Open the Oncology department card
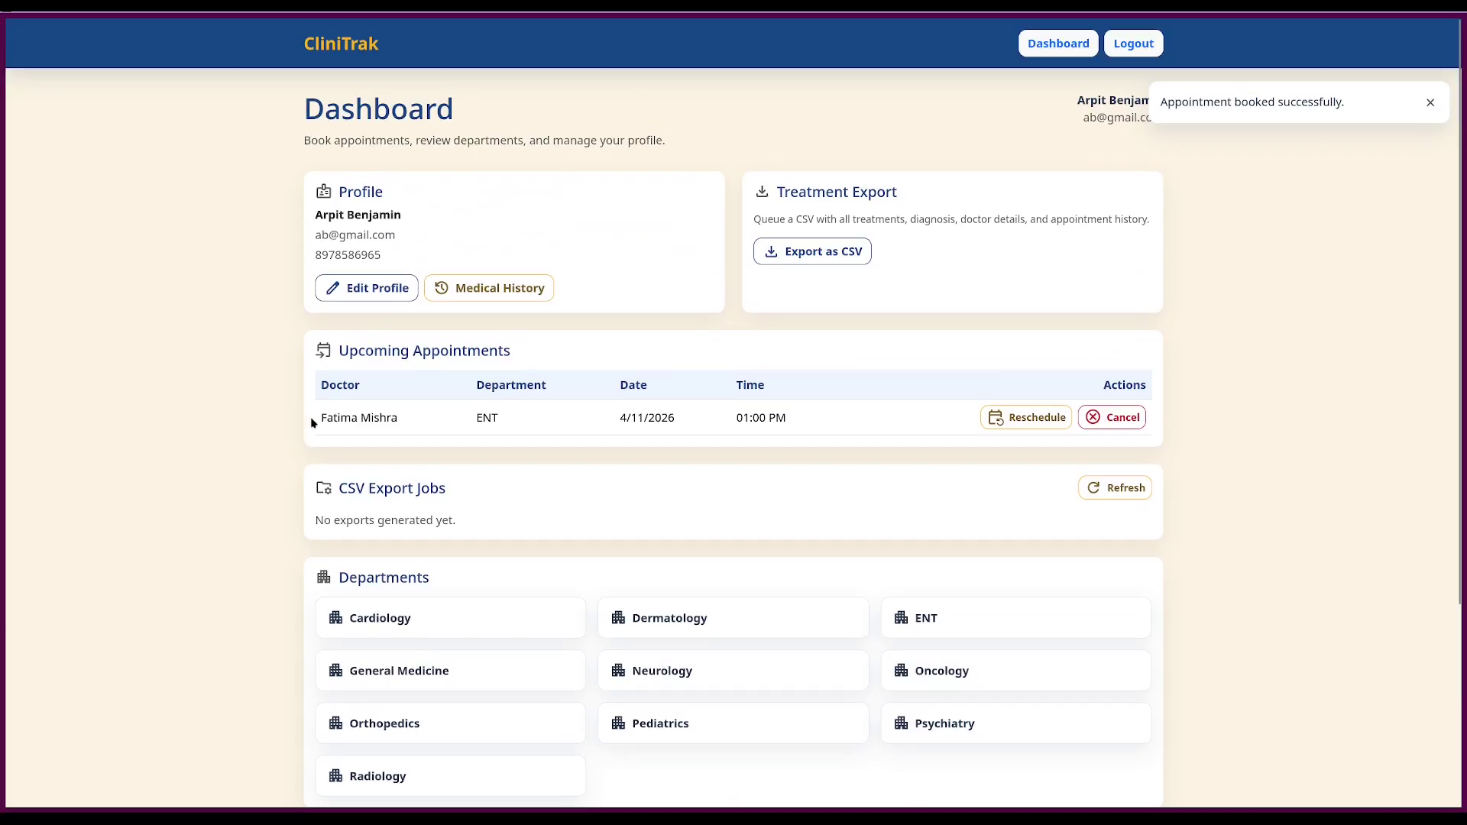1467x825 pixels. (x=1016, y=671)
